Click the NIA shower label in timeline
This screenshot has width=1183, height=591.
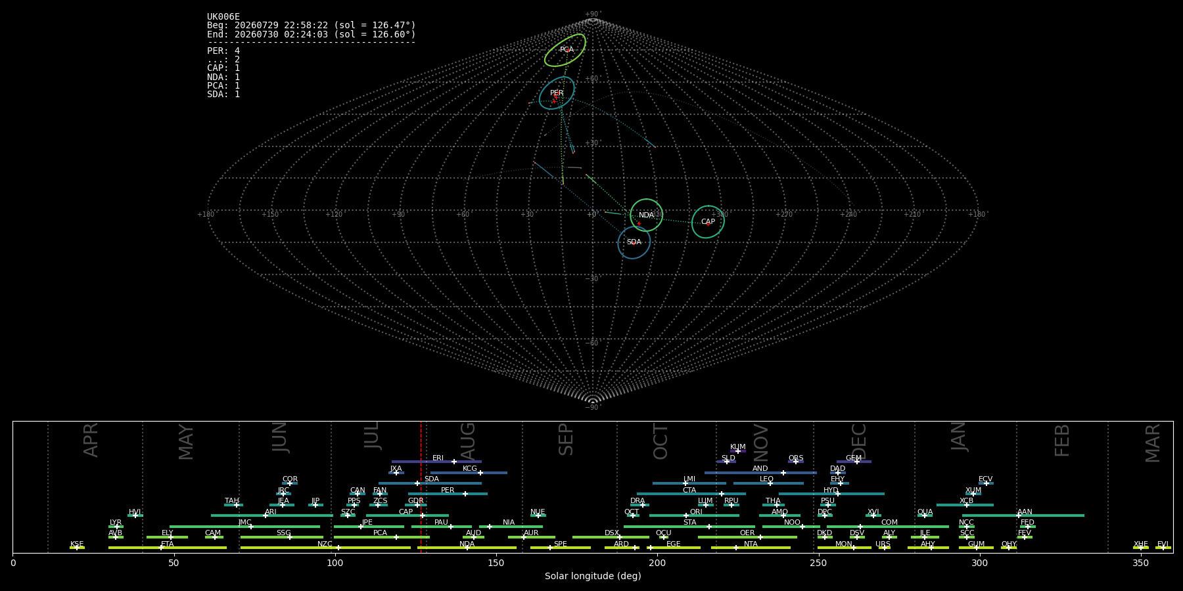tap(509, 523)
